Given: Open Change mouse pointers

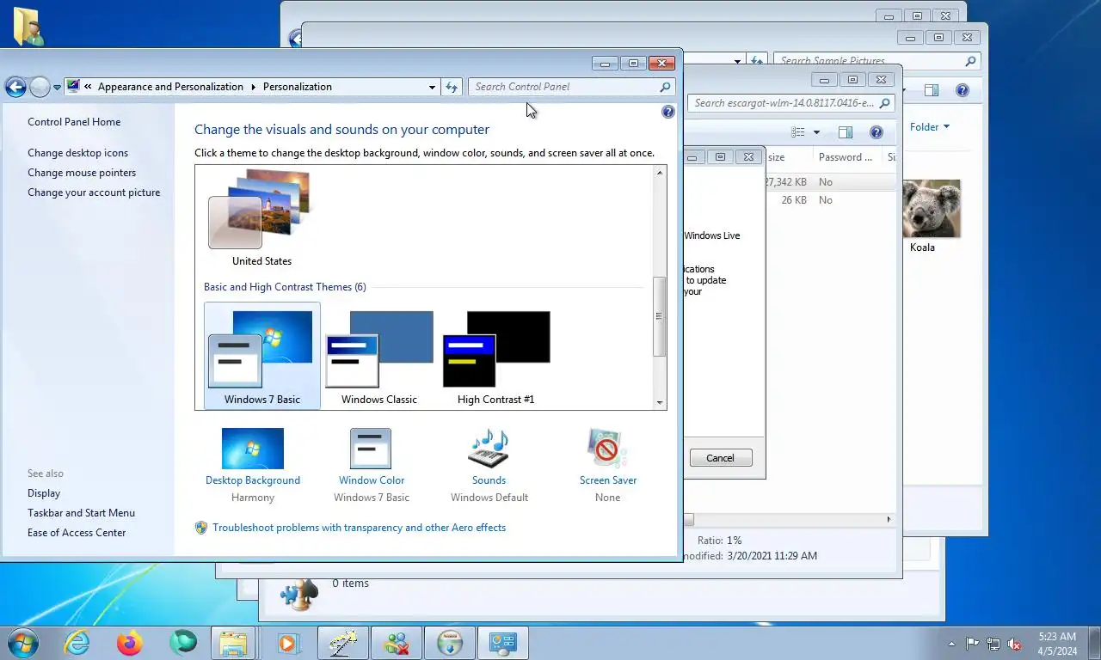Looking at the screenshot, I should point(82,173).
